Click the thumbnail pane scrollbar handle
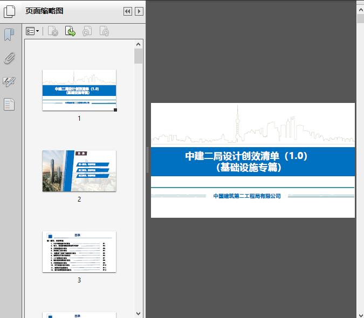The image size is (364, 318). tap(139, 56)
